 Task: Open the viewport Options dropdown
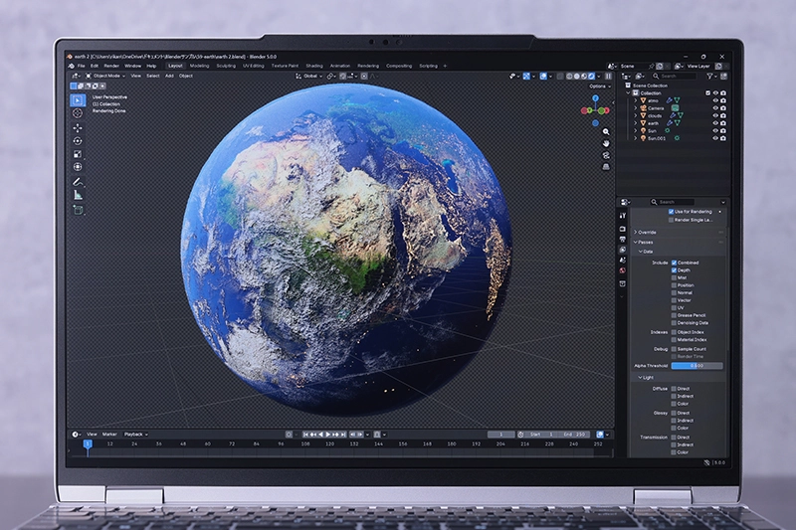pyautogui.click(x=600, y=87)
